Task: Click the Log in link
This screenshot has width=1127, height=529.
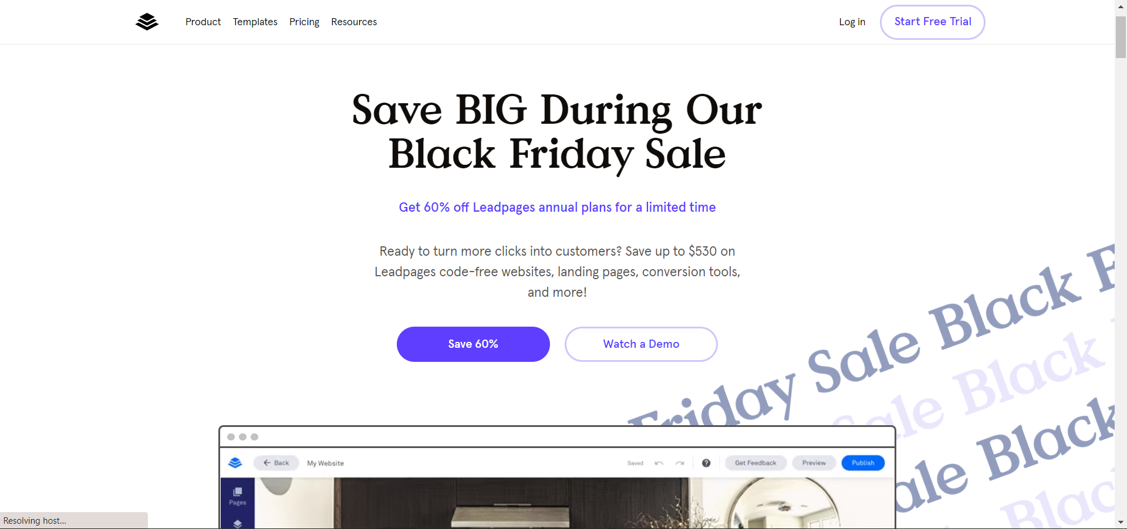Action: click(852, 22)
